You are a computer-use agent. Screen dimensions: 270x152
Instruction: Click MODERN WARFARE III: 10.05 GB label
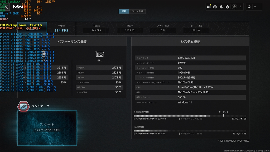point(151,119)
